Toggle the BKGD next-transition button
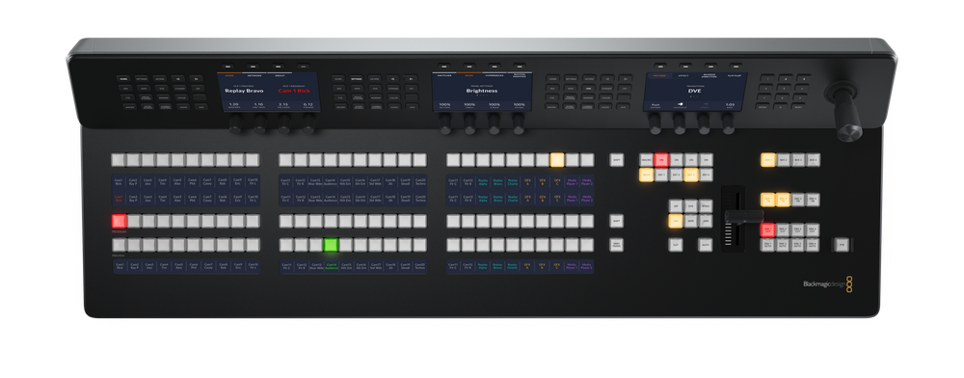Image resolution: width=964 pixels, height=378 pixels. (x=646, y=175)
